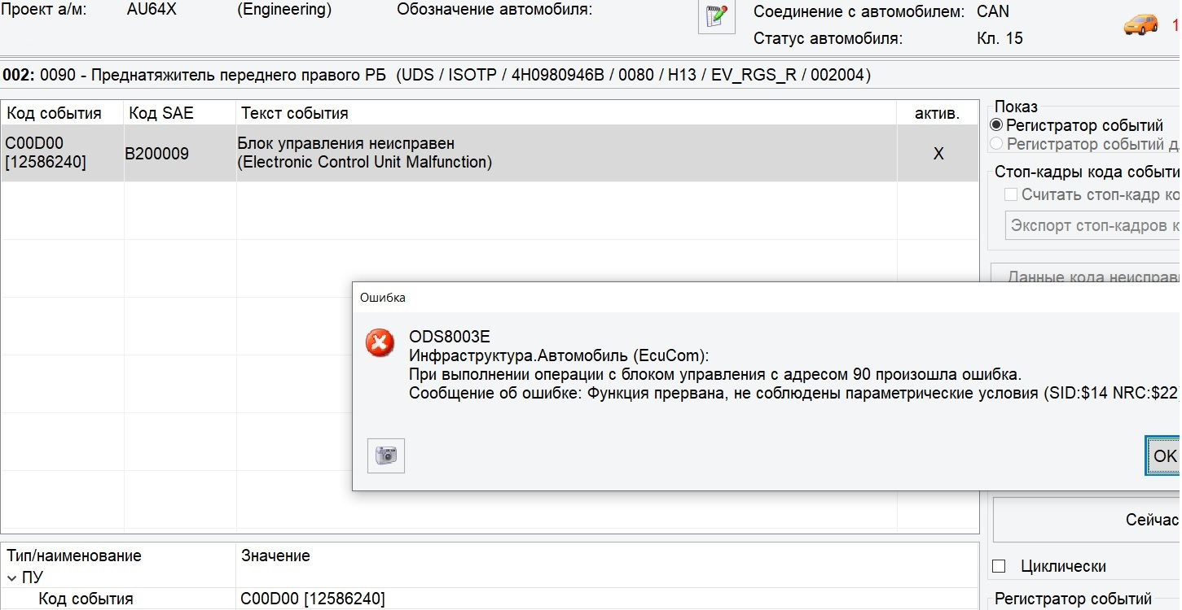Select 'Код события' item under ПУ
Image resolution: width=1182 pixels, height=610 pixels.
click(86, 599)
